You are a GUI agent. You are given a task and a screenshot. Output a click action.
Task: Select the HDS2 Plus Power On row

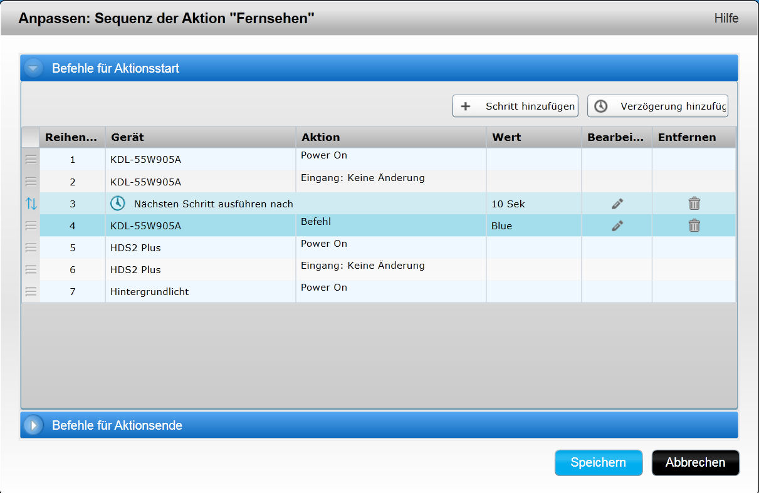point(201,247)
